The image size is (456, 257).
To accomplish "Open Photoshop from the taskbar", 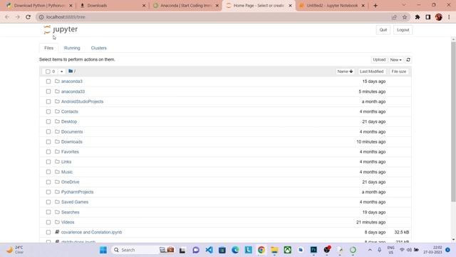I will pos(313,250).
